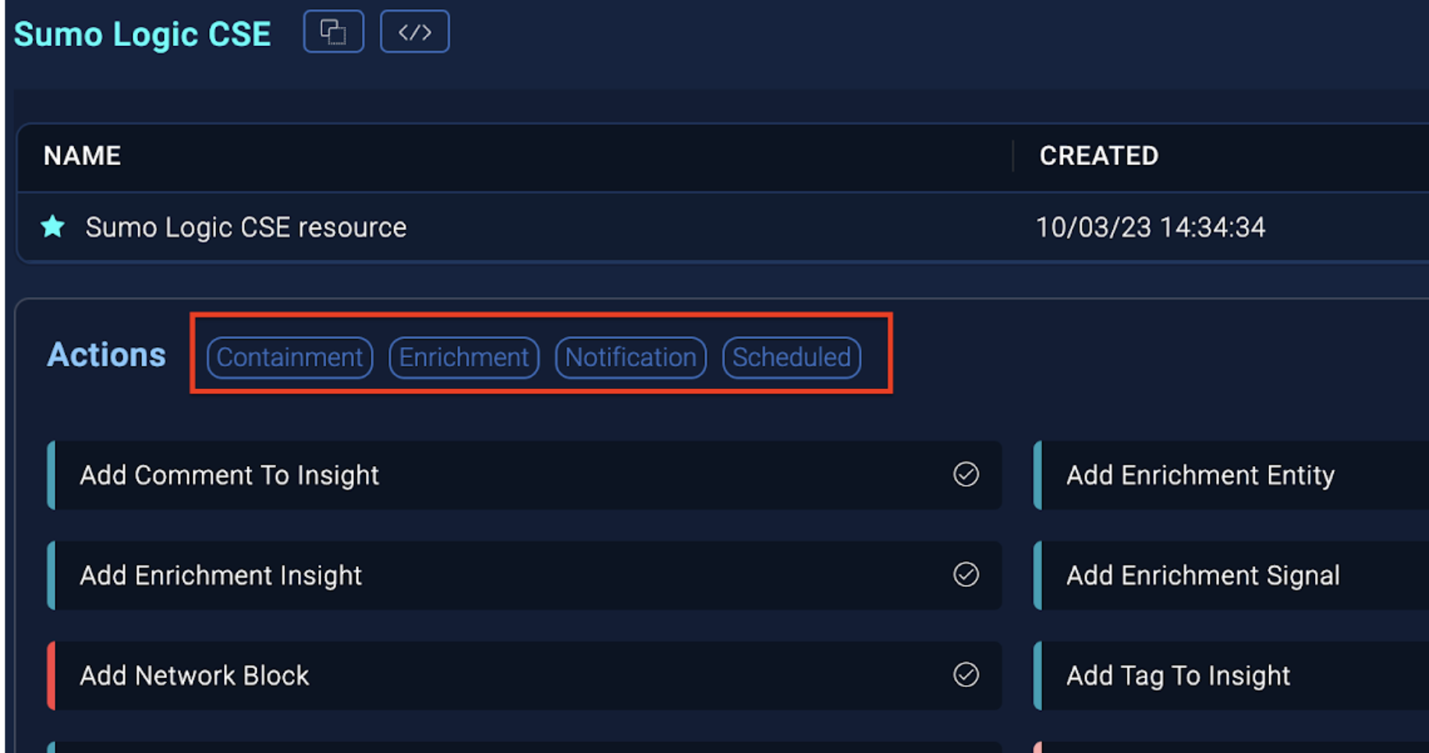The width and height of the screenshot is (1429, 753).
Task: Select the Add Network Block action
Action: (x=194, y=675)
